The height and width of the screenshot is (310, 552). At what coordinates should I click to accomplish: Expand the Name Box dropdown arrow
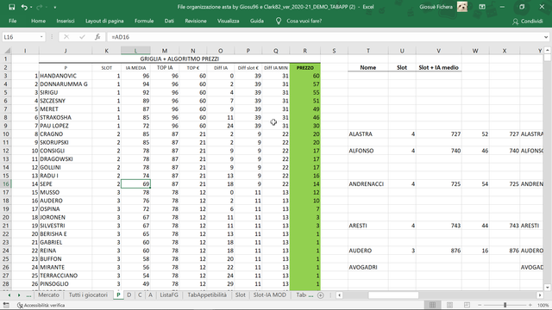(41, 37)
